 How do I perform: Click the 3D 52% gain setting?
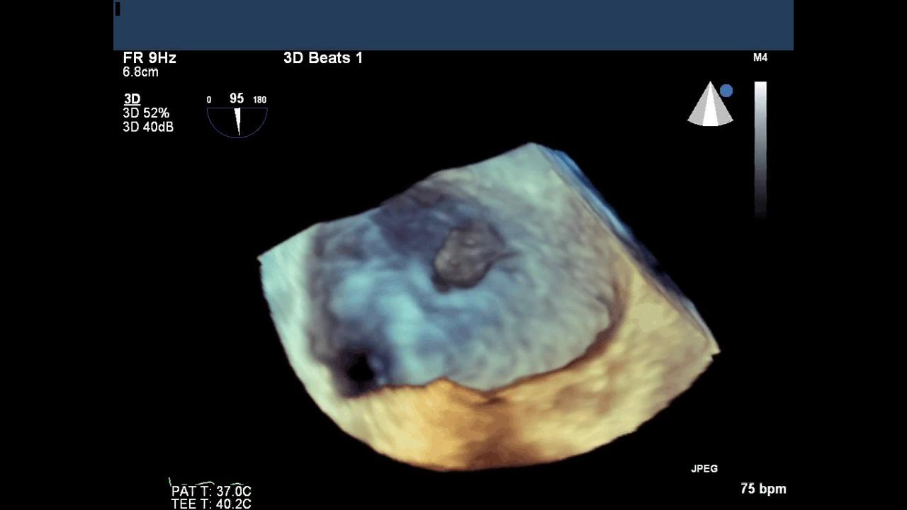(x=146, y=113)
